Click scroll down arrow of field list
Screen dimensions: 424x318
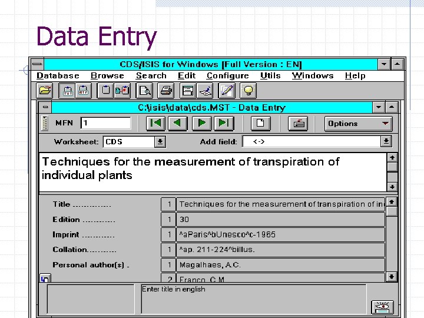[x=392, y=277]
